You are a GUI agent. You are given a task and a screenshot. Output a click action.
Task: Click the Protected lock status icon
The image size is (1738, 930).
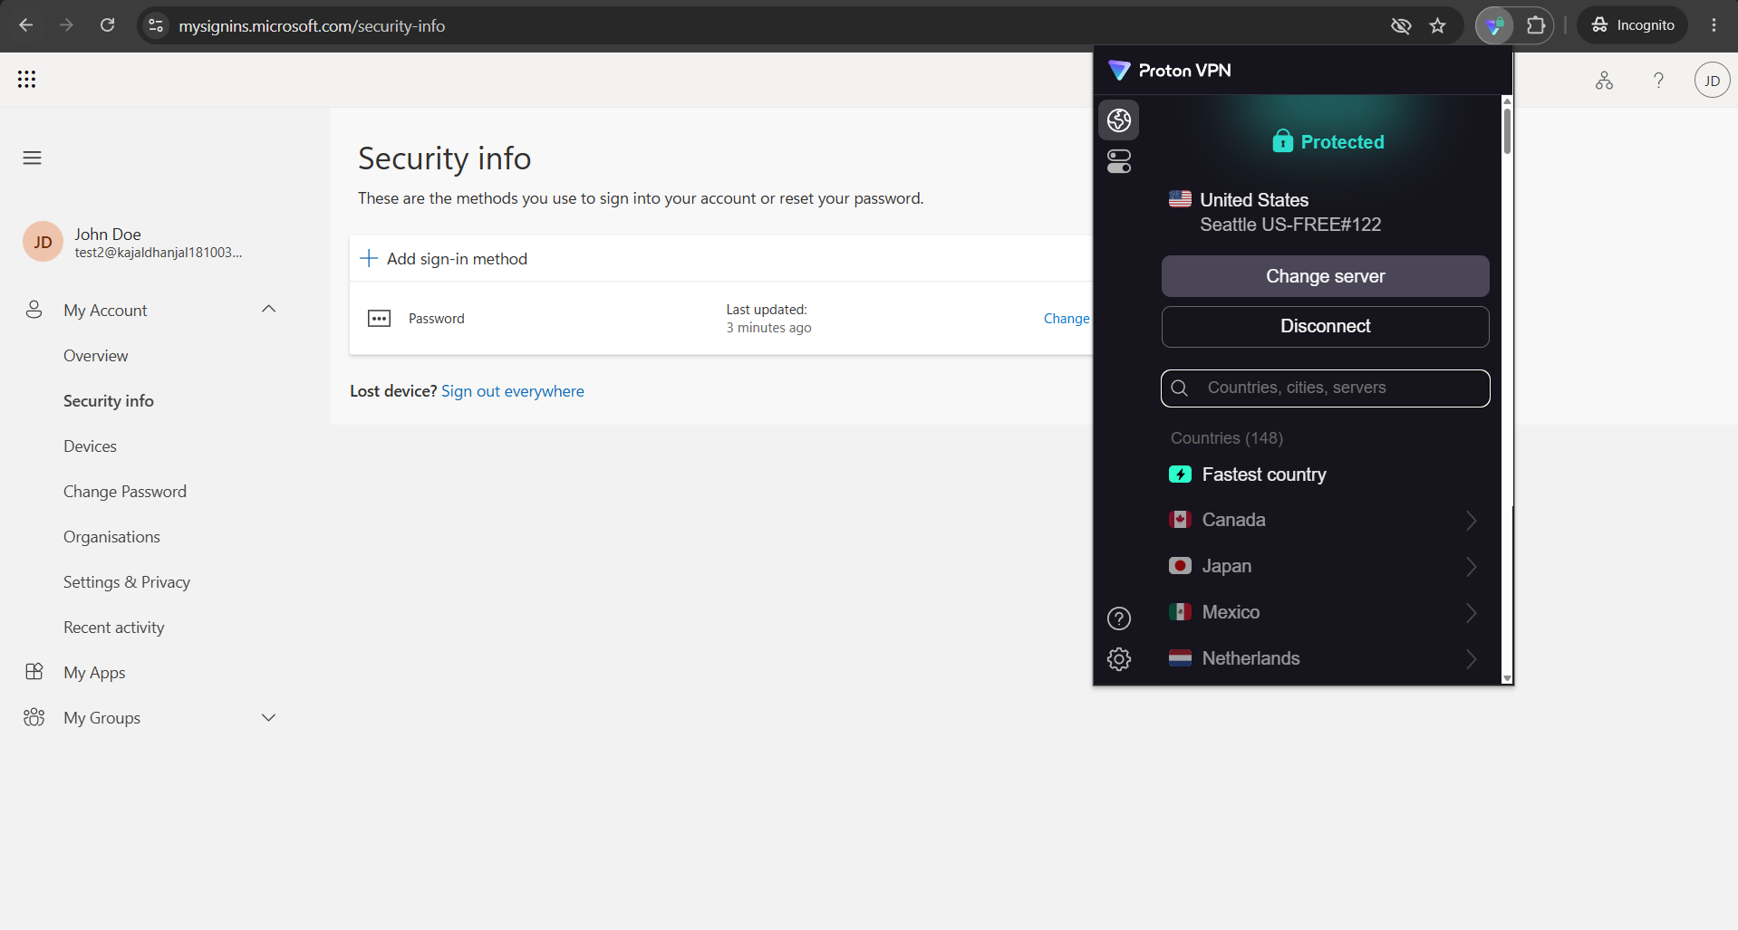coord(1282,141)
